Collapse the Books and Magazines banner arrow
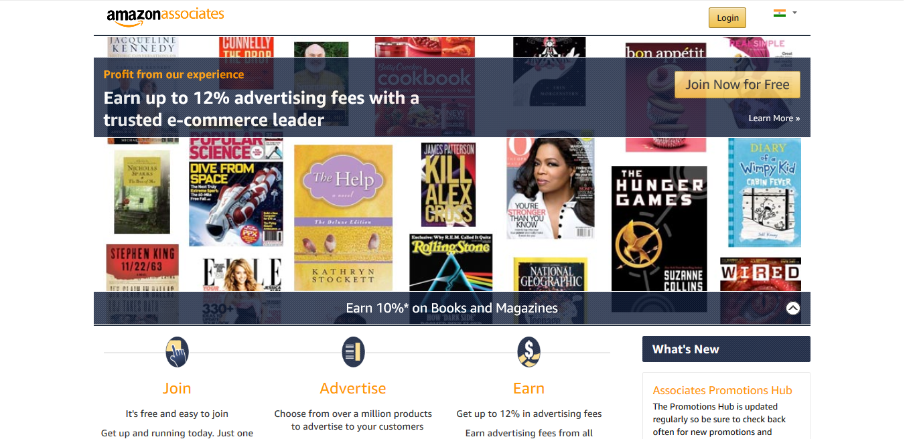The width and height of the screenshot is (915, 439). pyautogui.click(x=792, y=308)
